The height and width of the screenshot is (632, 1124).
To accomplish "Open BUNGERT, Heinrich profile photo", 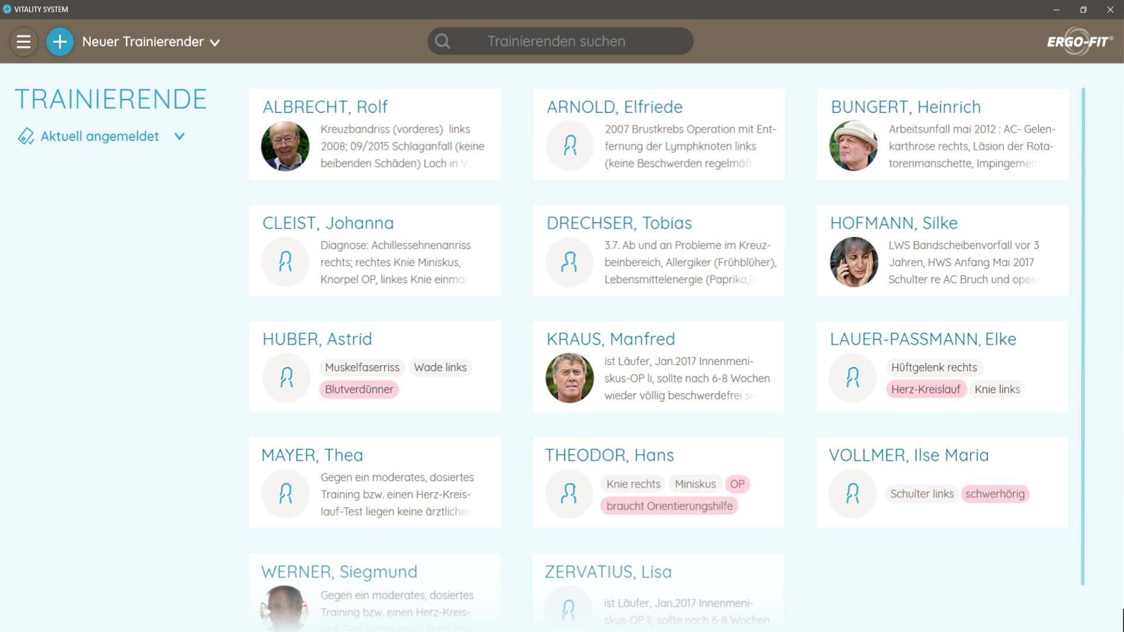I will click(x=854, y=146).
